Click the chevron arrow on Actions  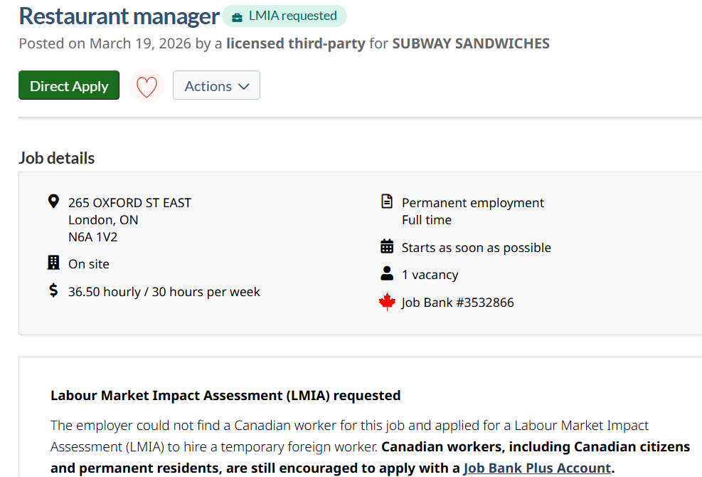pyautogui.click(x=244, y=86)
